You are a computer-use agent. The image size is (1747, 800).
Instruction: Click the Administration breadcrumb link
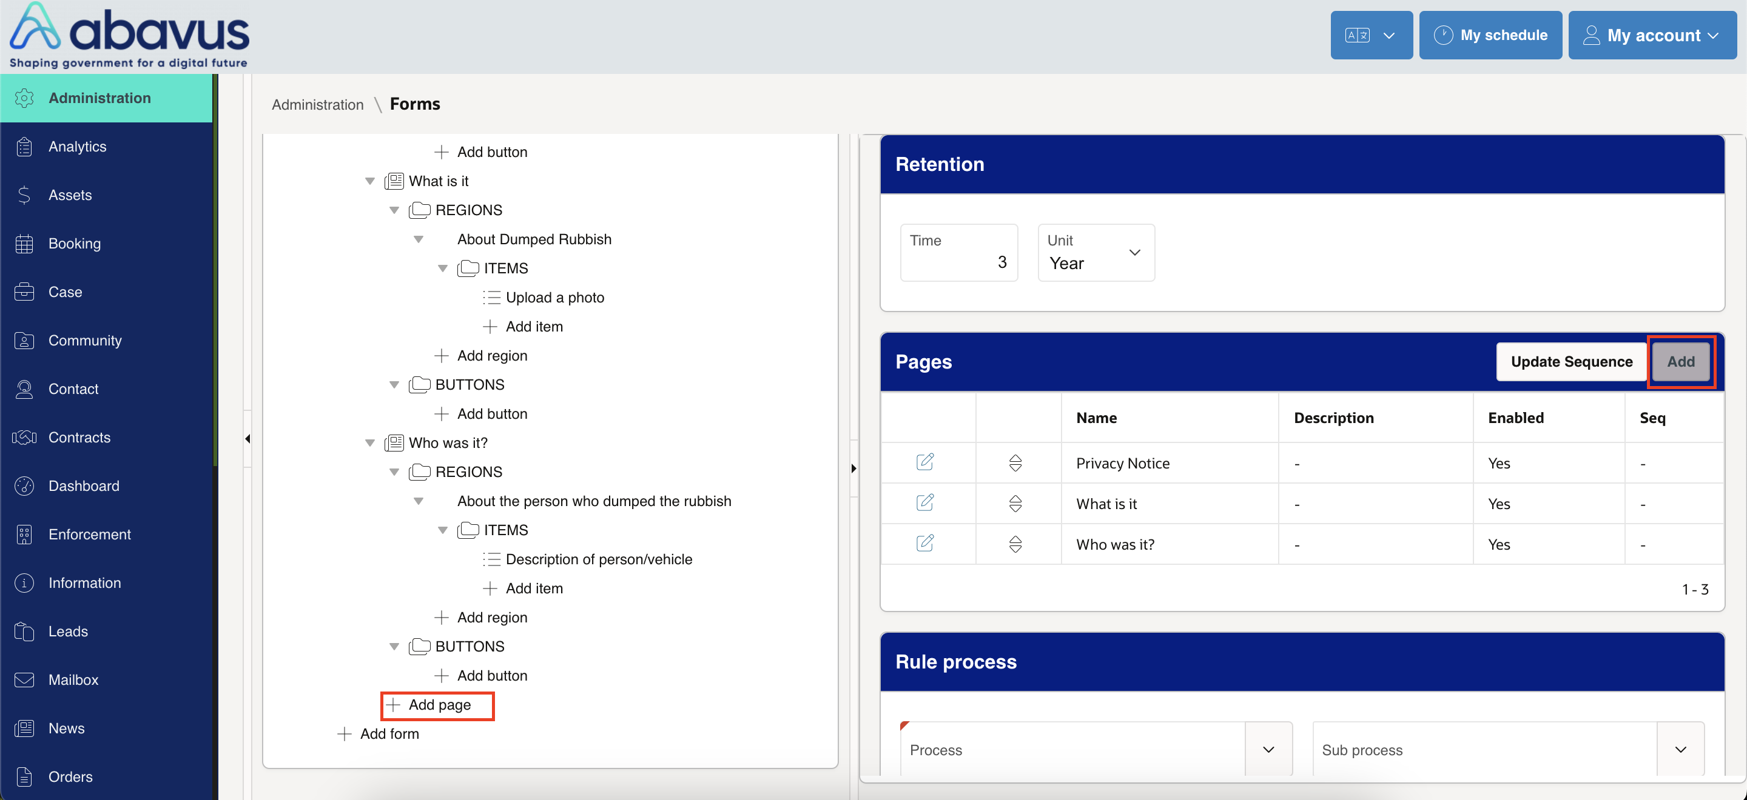coord(317,104)
